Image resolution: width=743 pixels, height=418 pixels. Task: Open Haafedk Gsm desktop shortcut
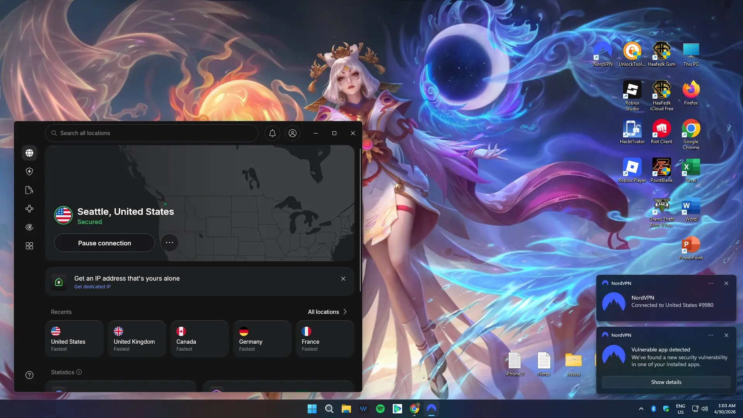coord(662,54)
